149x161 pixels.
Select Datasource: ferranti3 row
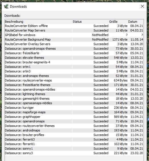click(74, 139)
